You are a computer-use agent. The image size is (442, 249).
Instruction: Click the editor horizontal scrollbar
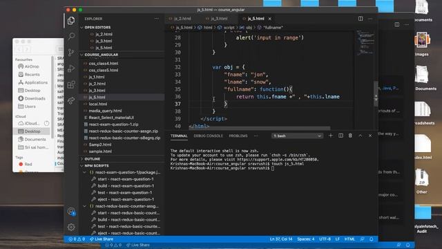click(259, 128)
